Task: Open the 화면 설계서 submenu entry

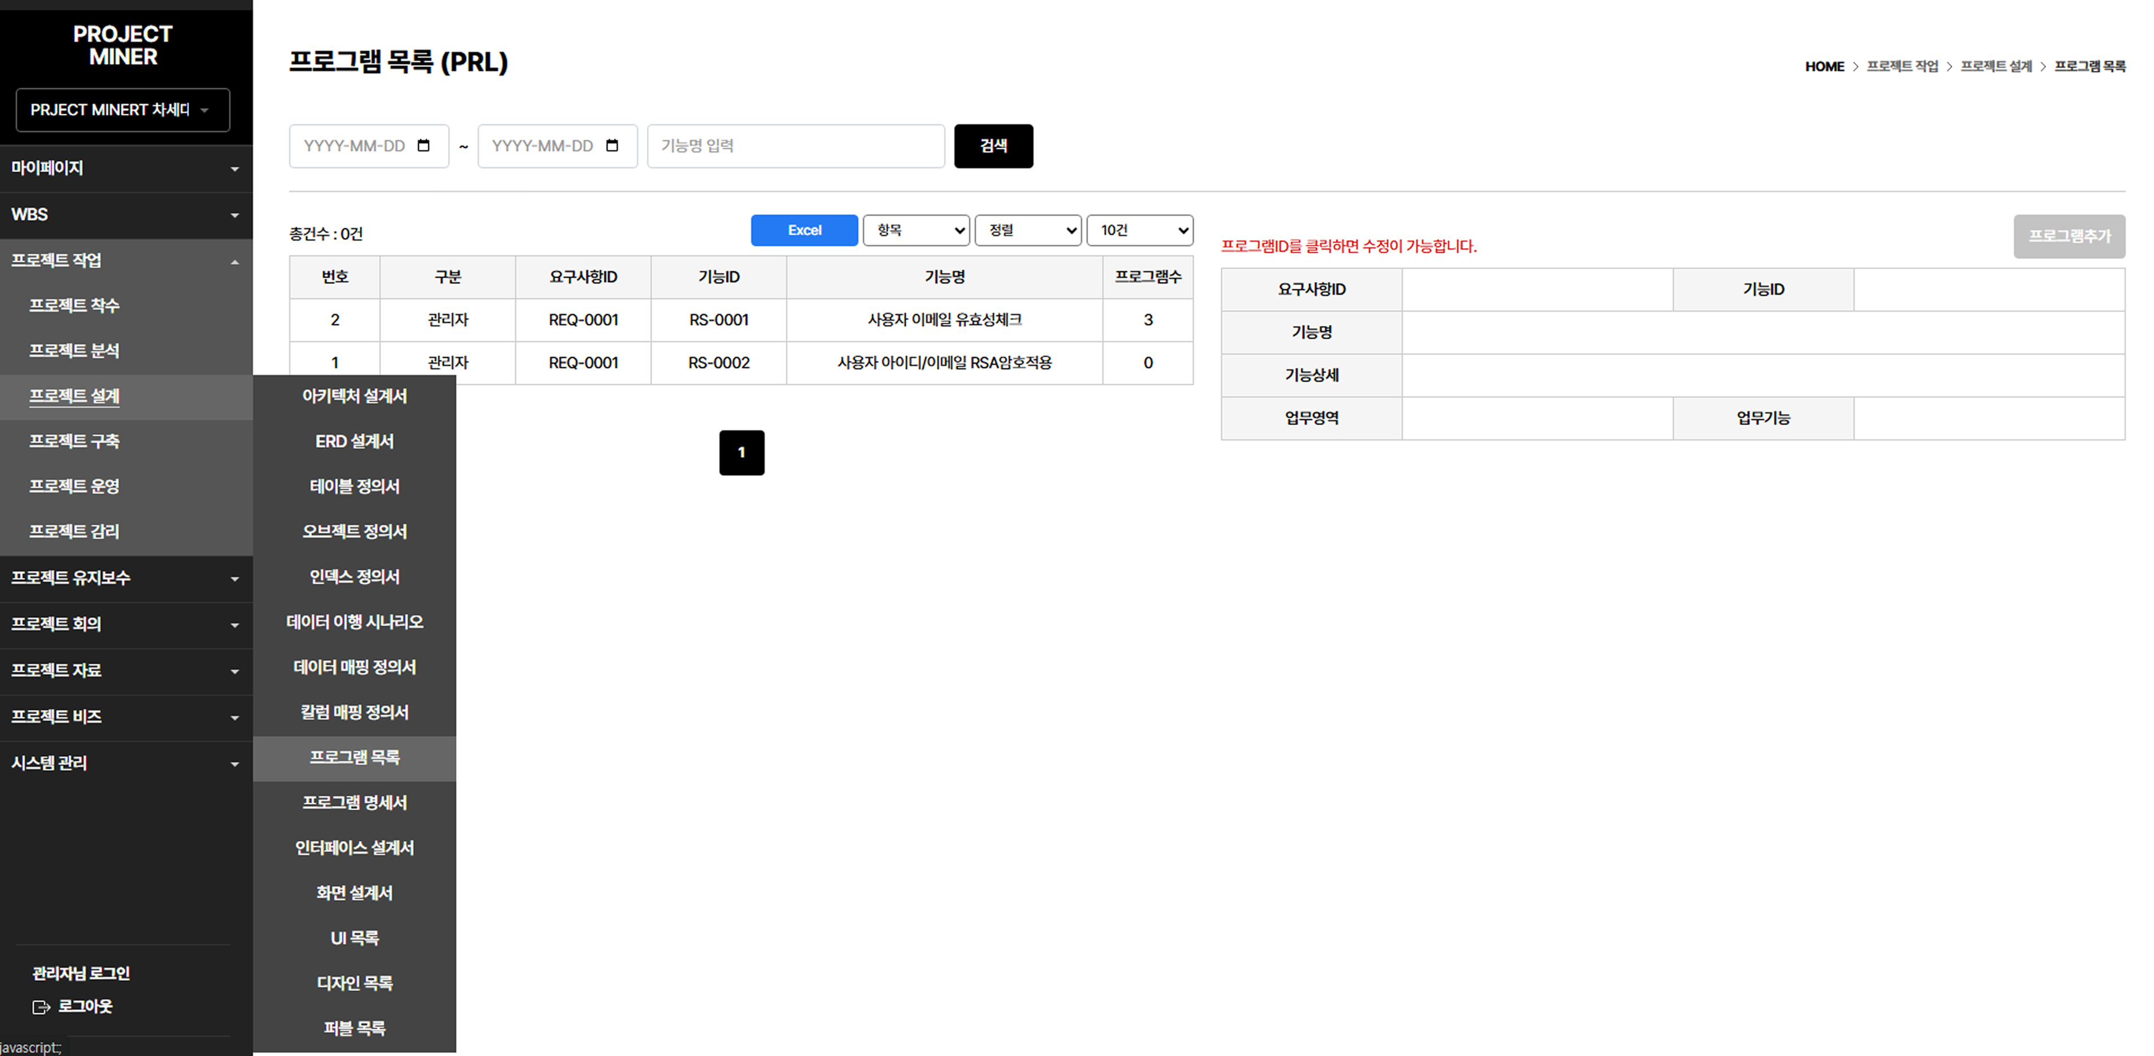Action: tap(355, 893)
